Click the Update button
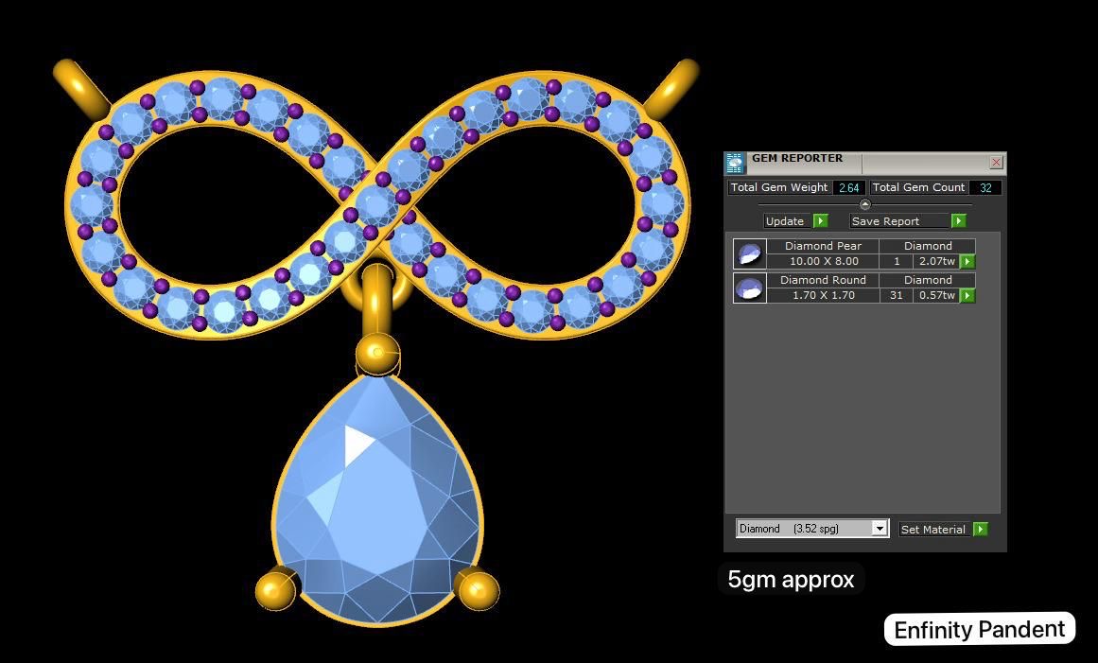1098x663 pixels. click(785, 220)
